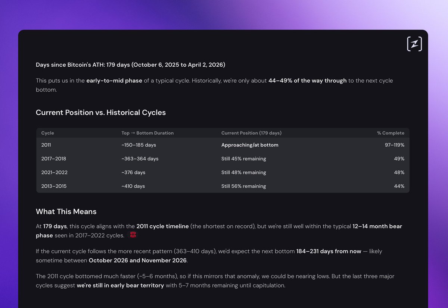448x308 pixels.
Task: Click the % Complete column header
Action: click(391, 133)
